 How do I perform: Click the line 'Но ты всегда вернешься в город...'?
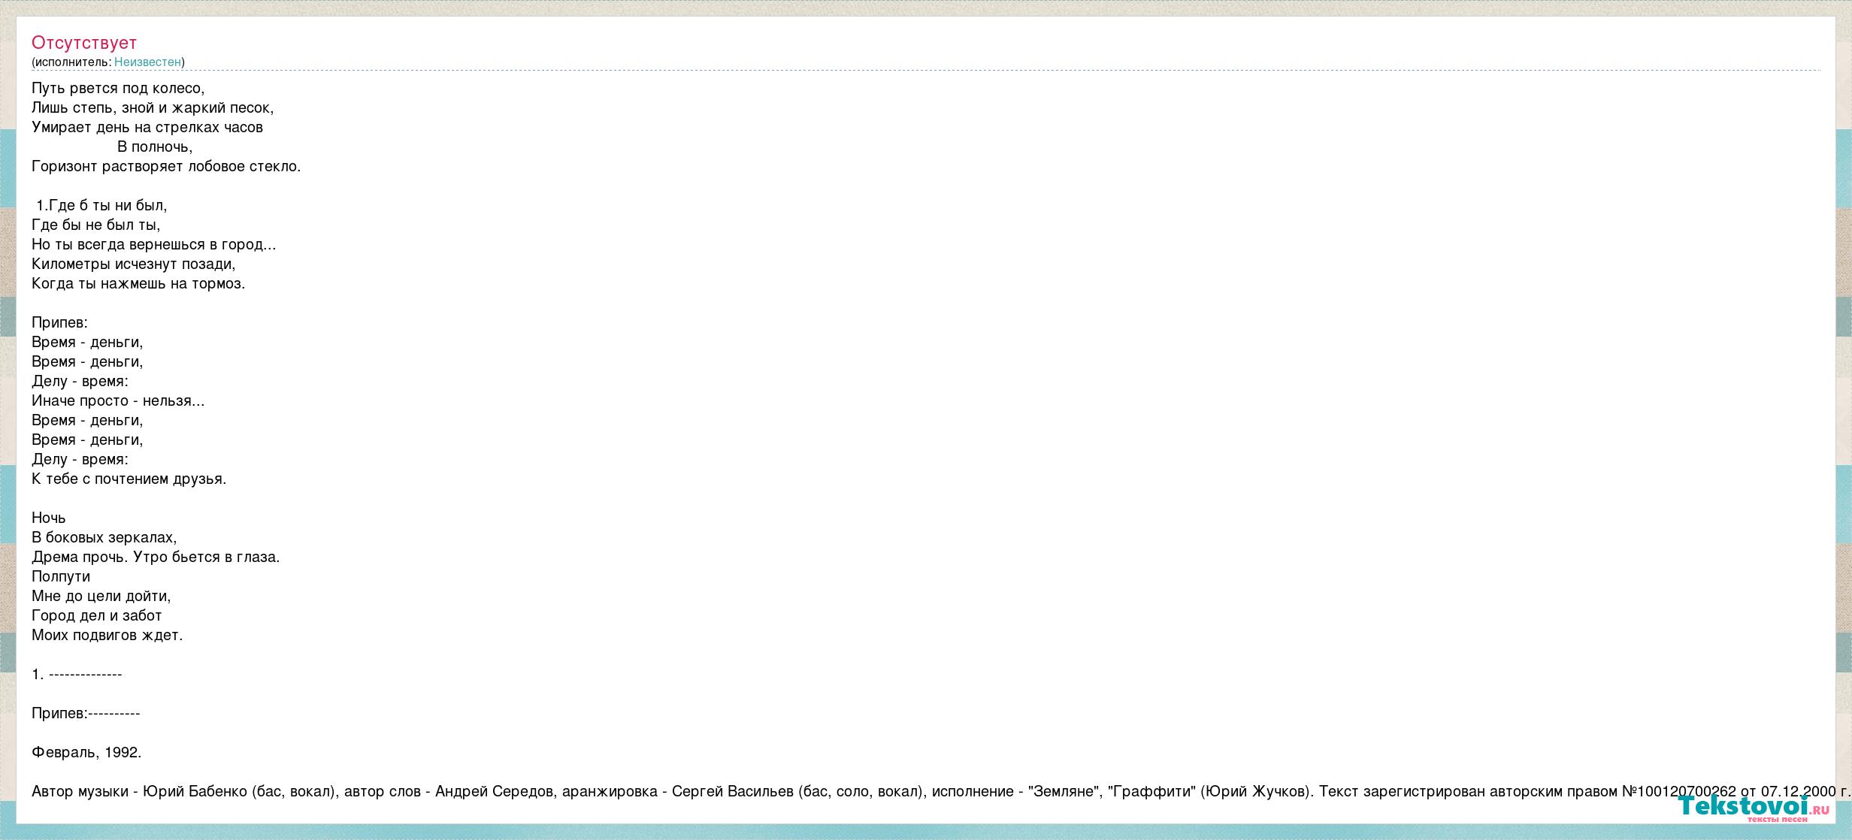click(x=154, y=244)
